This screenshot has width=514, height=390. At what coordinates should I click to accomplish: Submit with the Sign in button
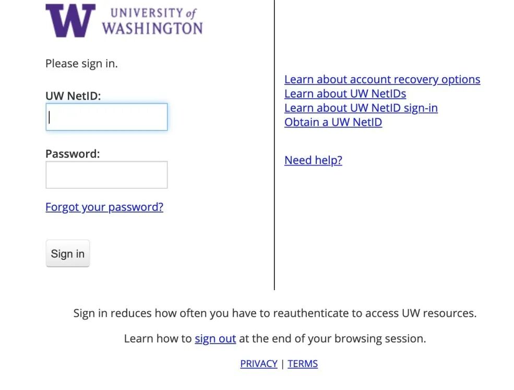point(68,254)
